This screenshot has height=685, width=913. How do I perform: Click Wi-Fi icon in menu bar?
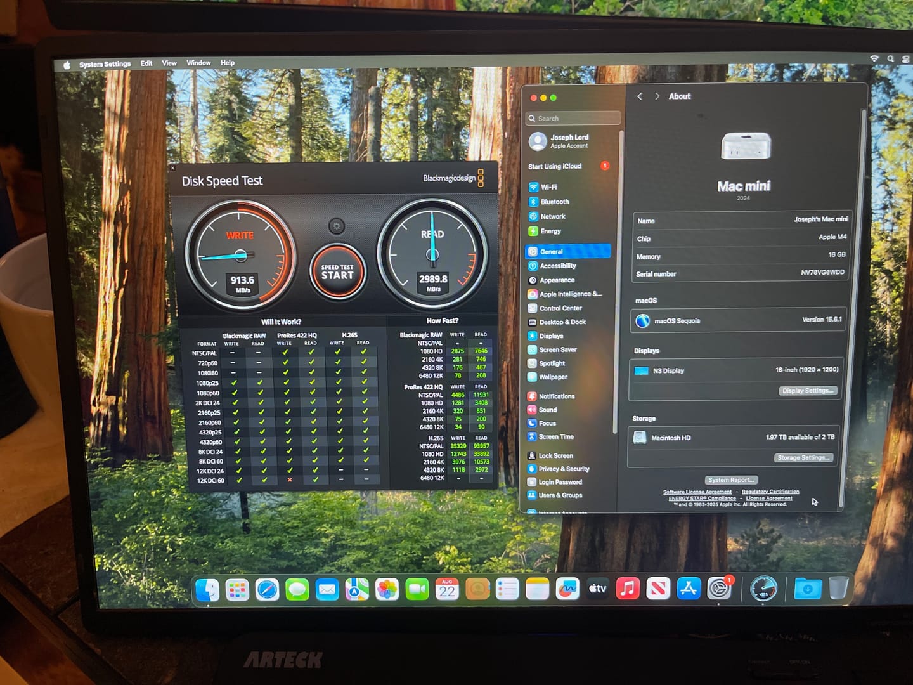874,58
